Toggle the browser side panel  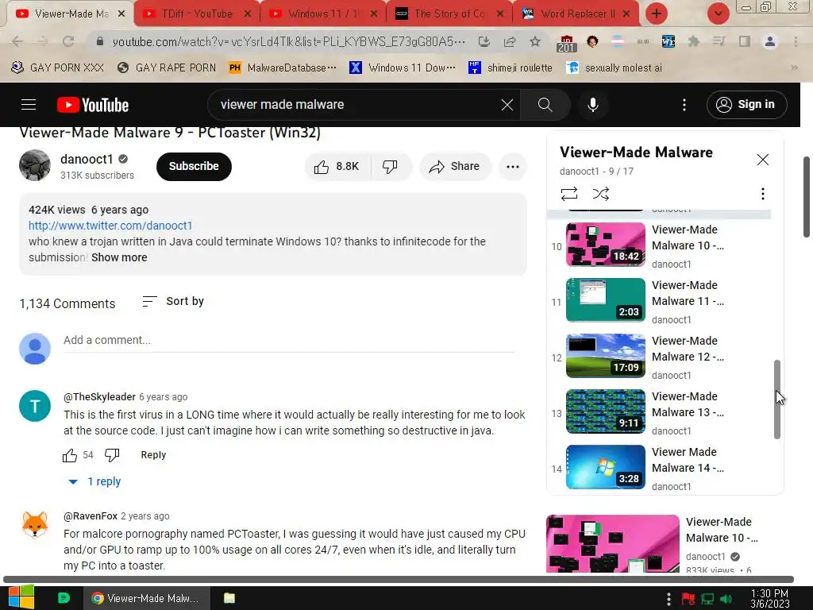point(744,41)
